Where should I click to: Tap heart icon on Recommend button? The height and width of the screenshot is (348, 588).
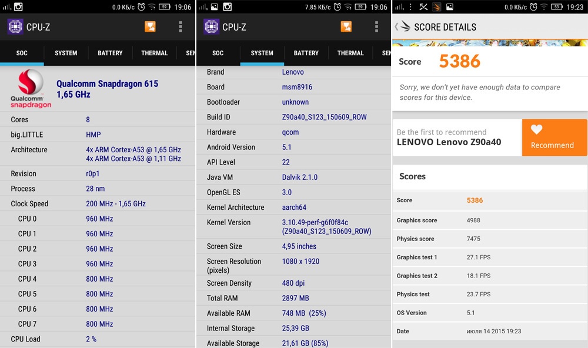537,129
